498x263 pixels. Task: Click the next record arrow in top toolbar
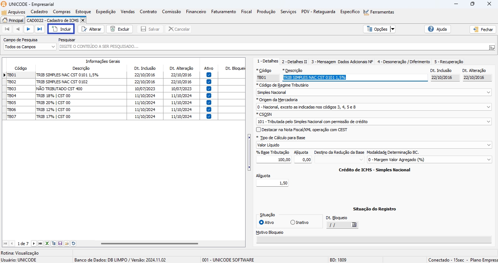tap(28, 29)
